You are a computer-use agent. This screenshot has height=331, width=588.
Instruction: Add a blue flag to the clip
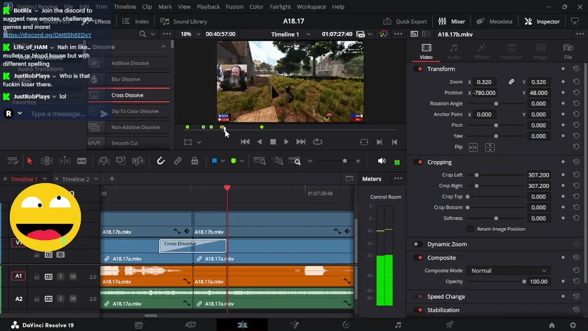point(214,161)
